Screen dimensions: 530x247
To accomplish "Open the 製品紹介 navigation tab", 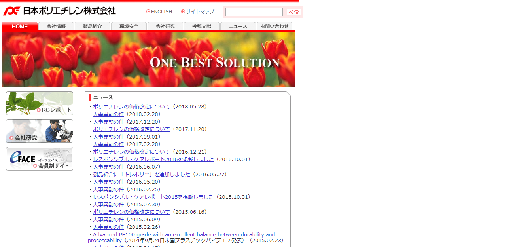I will (93, 26).
